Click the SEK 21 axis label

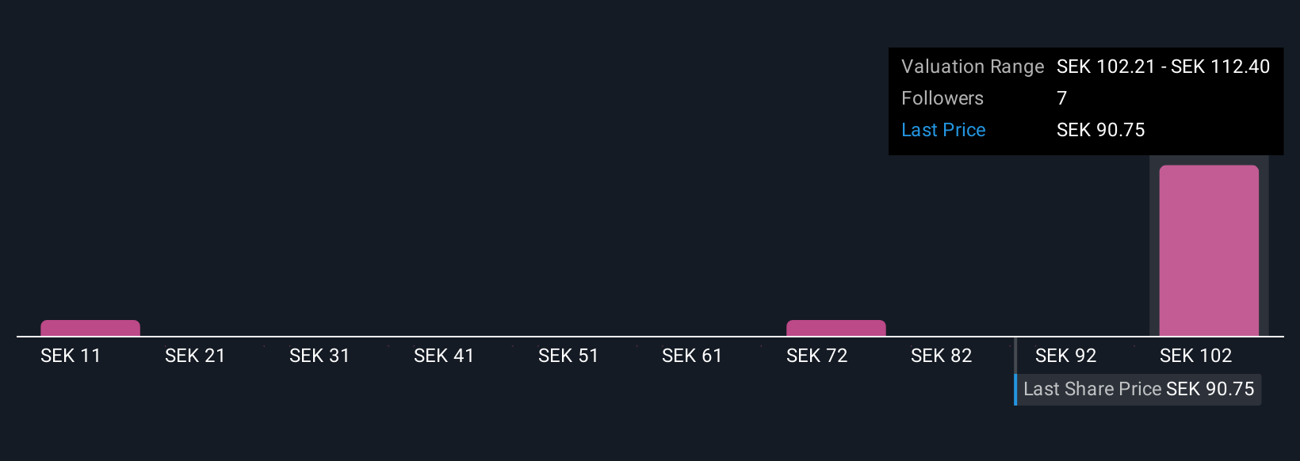[x=195, y=356]
